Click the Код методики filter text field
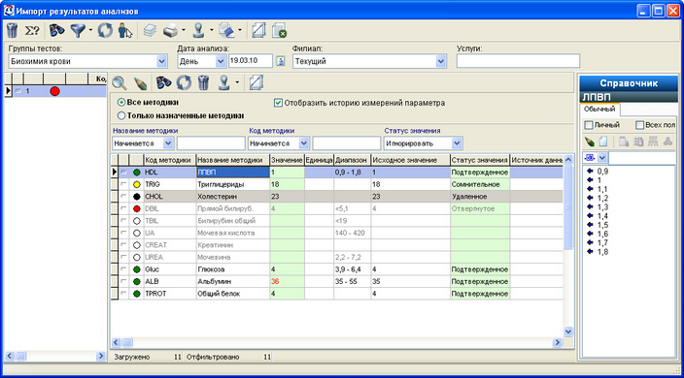The width and height of the screenshot is (684, 378). tap(346, 143)
